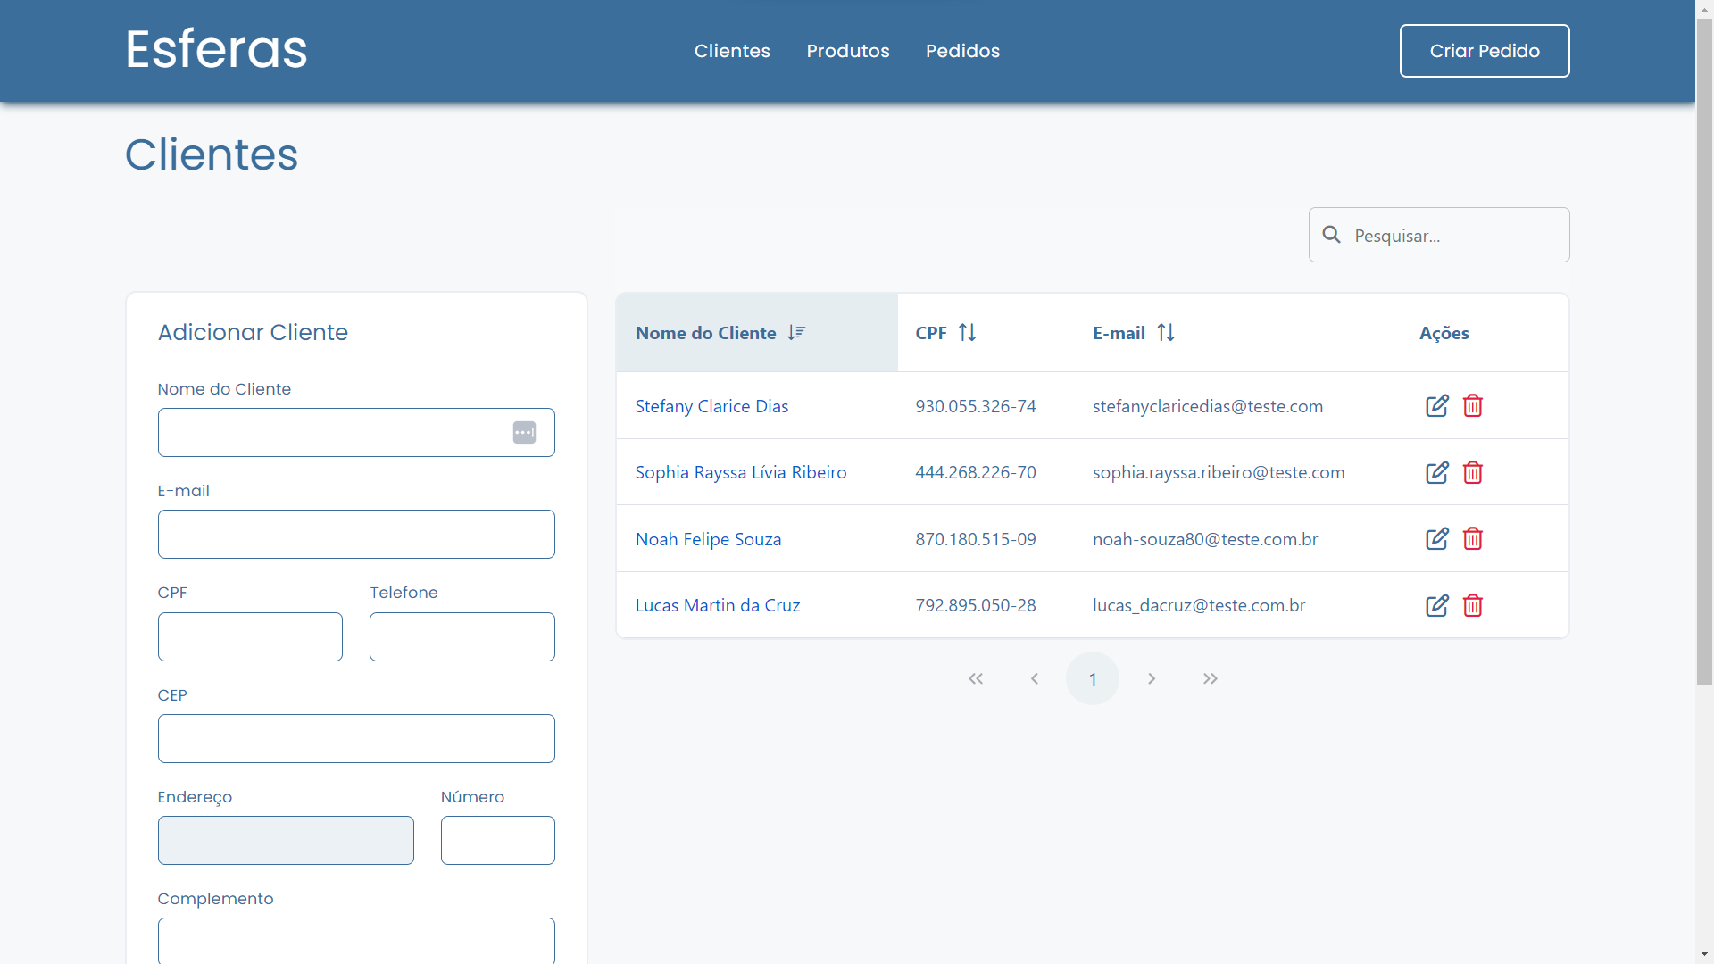Click the Complemento input field
This screenshot has width=1714, height=964.
click(356, 941)
